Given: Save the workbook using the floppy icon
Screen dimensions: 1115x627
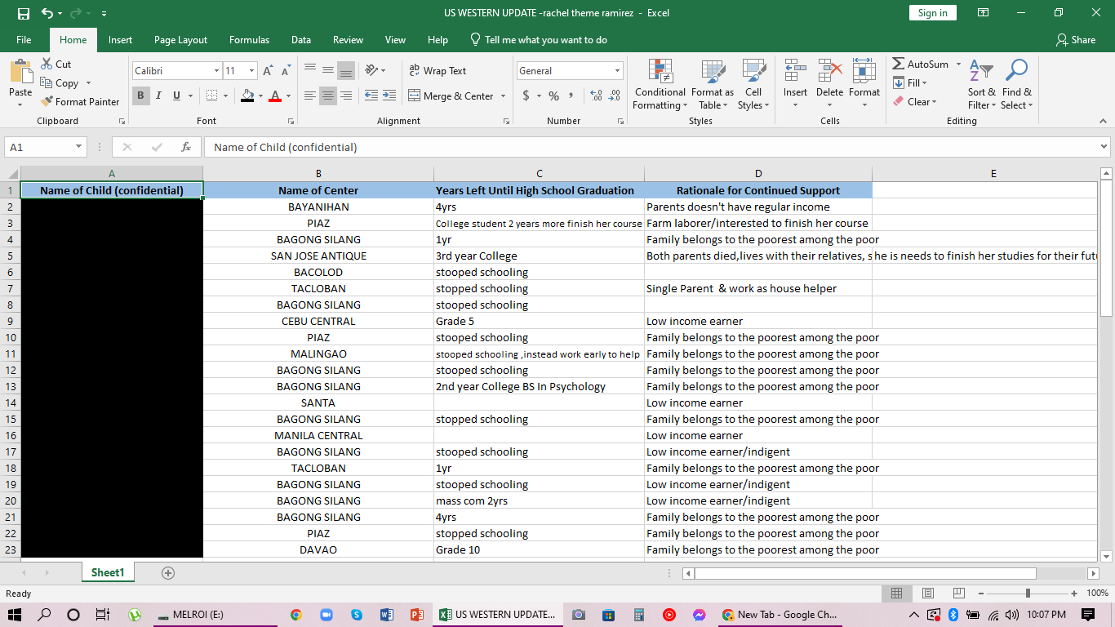Looking at the screenshot, I should [23, 13].
